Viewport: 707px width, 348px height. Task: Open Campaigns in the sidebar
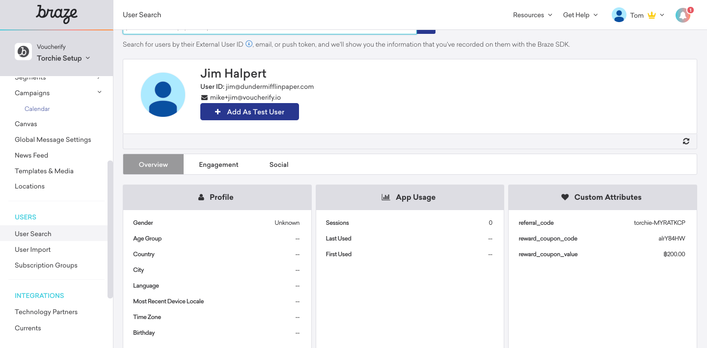(x=32, y=93)
